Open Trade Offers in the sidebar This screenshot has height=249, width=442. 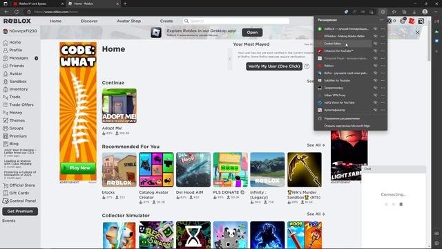click(18, 104)
